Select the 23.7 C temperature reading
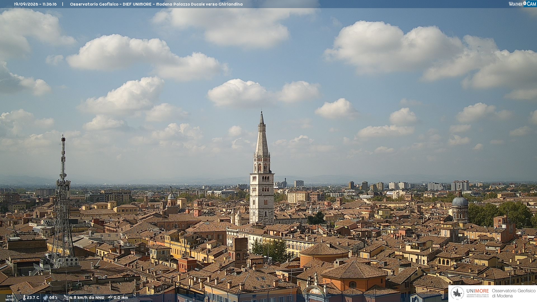 pyautogui.click(x=33, y=298)
